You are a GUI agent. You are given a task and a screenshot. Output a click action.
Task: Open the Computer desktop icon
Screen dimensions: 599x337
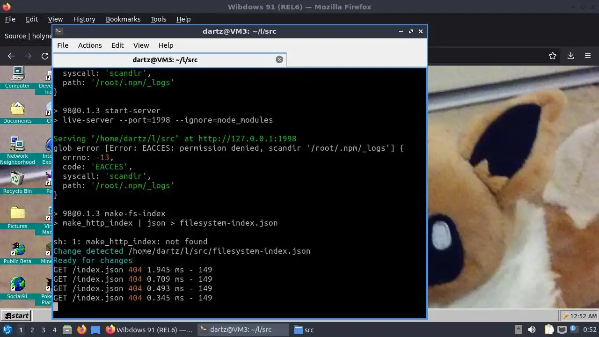pos(17,77)
